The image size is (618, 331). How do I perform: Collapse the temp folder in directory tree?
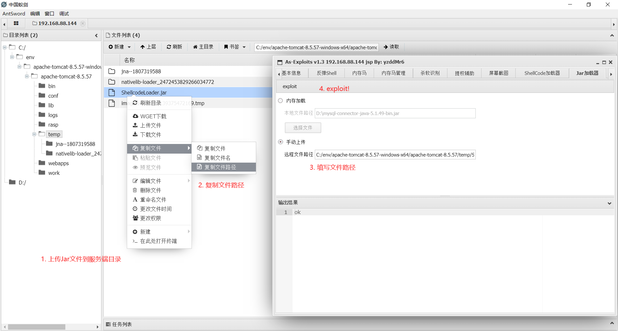[x=34, y=134]
